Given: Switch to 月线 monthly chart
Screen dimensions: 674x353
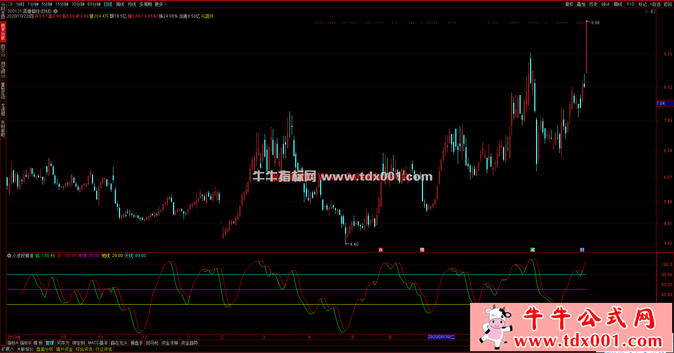Looking at the screenshot, I should pyautogui.click(x=132, y=4).
